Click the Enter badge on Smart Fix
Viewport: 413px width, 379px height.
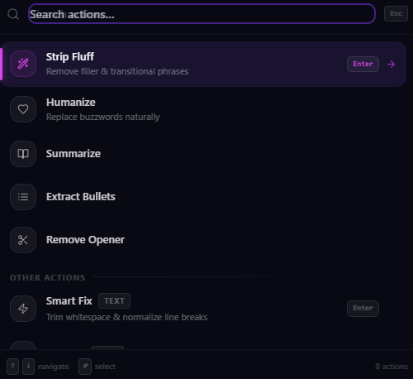pos(363,309)
